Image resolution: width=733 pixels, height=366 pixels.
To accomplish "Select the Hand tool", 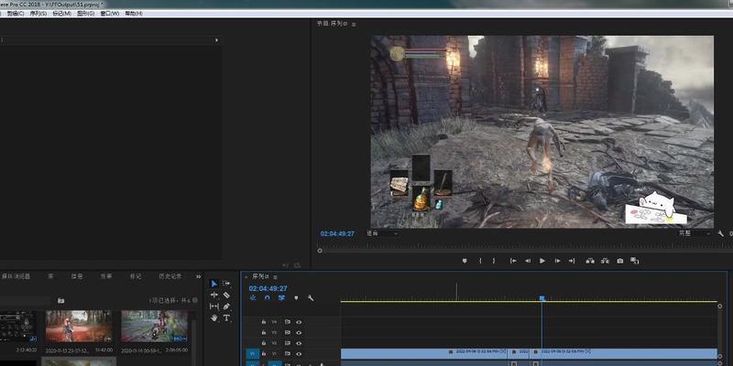I will point(213,318).
